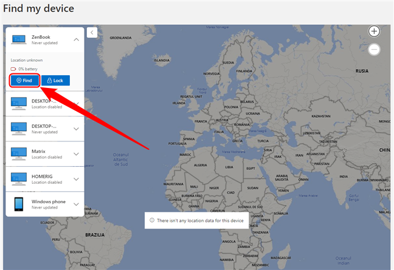Screen dimensions: 394x270
Task: Click the ZenBook device name
Action: pos(41,37)
